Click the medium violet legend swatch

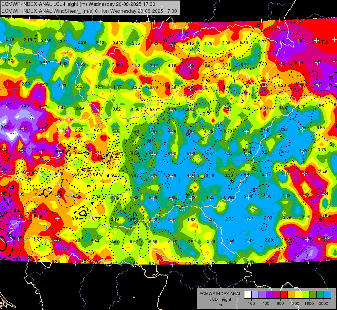262,294
